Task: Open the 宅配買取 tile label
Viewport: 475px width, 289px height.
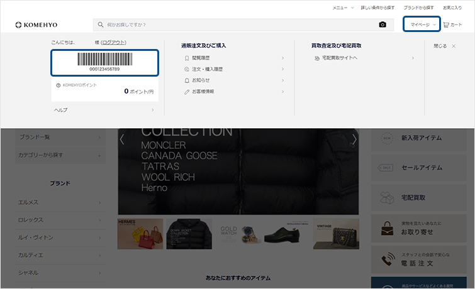Action: [413, 198]
